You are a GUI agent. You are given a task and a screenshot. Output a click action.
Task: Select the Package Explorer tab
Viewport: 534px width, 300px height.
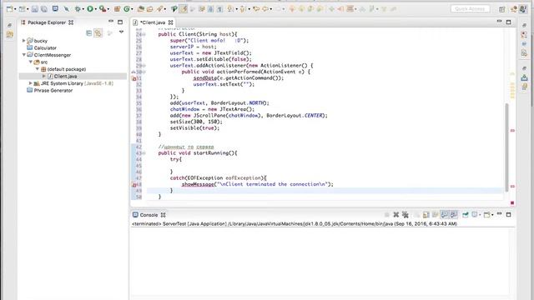pyautogui.click(x=47, y=22)
